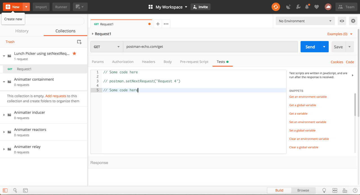
Task: Switch to the History tab
Action: pos(22,31)
